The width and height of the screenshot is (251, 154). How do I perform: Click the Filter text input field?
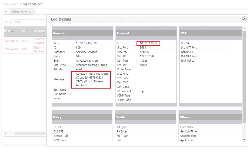coord(28,22)
